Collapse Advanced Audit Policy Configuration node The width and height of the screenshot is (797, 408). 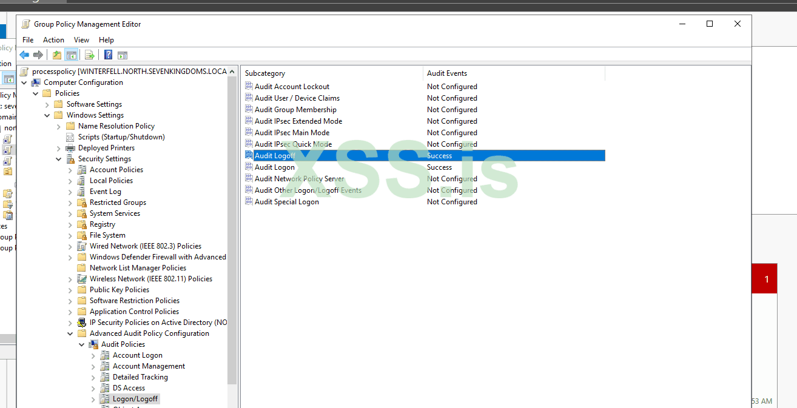coord(70,333)
